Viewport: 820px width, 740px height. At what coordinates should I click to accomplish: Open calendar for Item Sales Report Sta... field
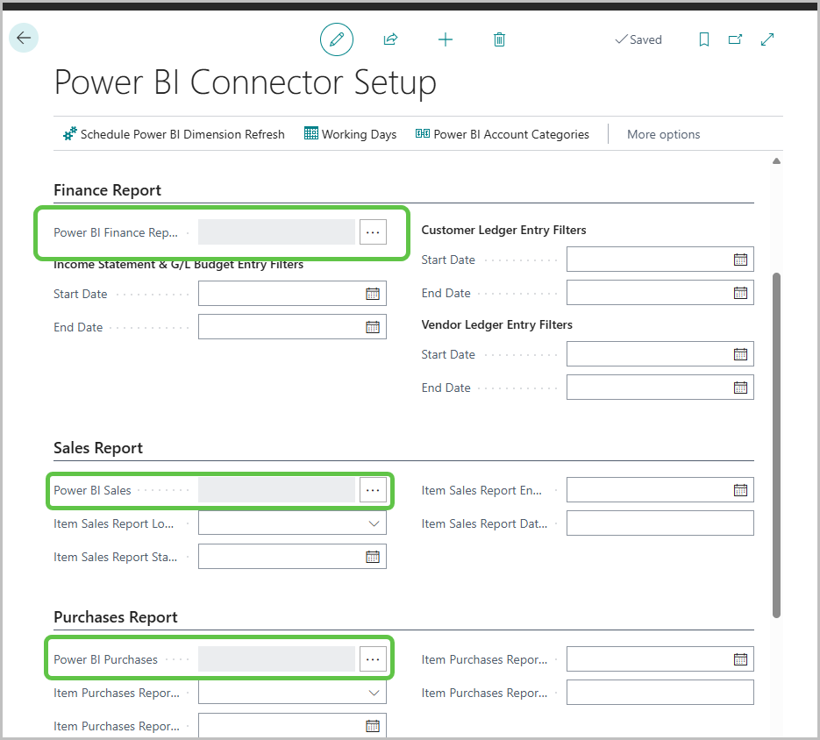point(373,557)
